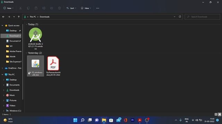Image resolution: width=222 pixels, height=124 pixels.
Task: Expand address bar history dropdown
Action: click(174, 17)
